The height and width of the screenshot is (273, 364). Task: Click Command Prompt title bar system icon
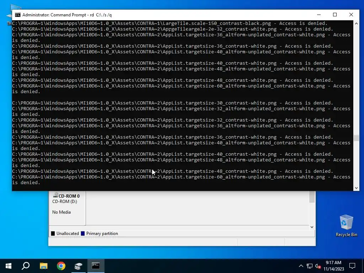click(18, 15)
